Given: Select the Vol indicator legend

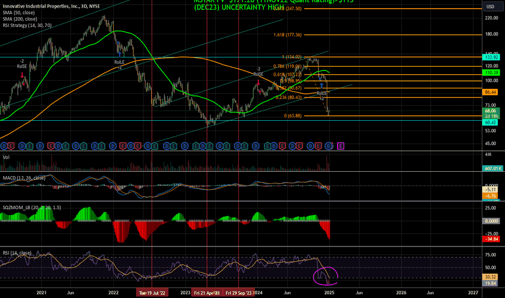Looking at the screenshot, I should (6, 157).
